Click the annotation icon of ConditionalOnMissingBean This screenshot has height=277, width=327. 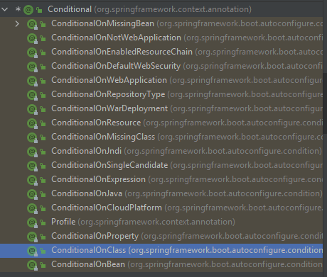(x=32, y=24)
